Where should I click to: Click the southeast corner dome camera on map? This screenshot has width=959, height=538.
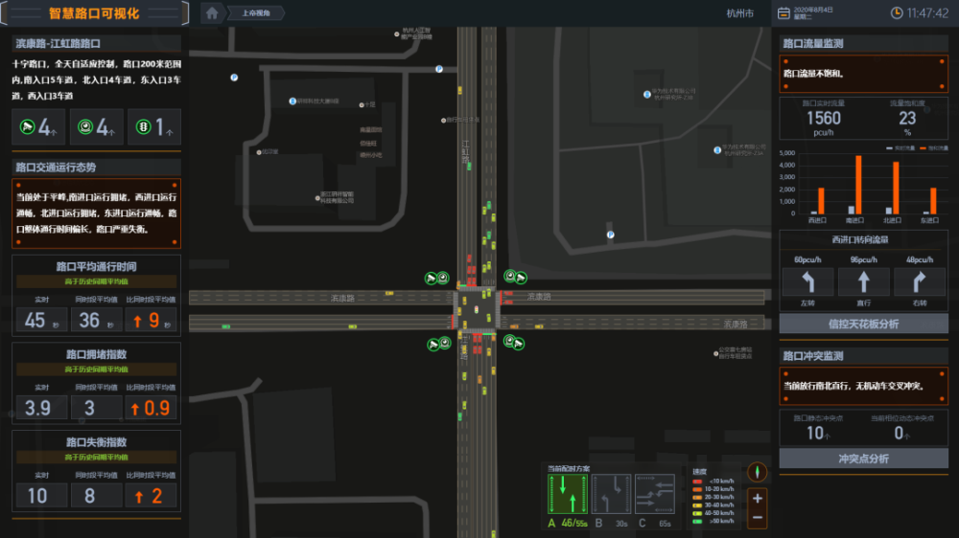click(509, 341)
